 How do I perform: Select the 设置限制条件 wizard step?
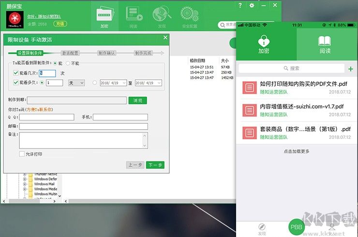[30, 53]
